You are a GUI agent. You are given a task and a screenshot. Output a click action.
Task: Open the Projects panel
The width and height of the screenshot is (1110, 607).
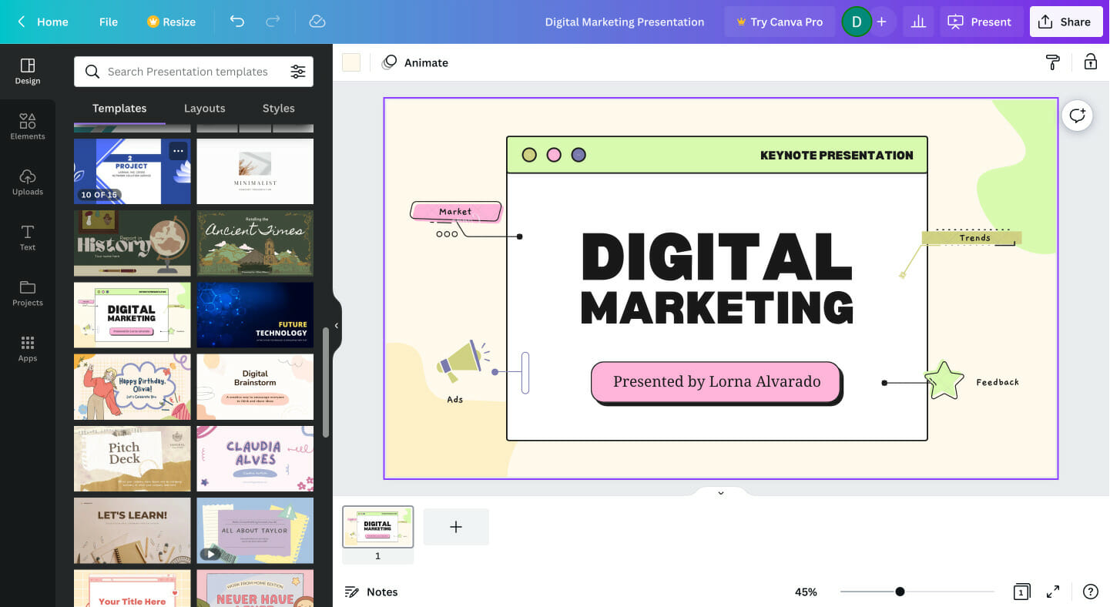tap(28, 292)
